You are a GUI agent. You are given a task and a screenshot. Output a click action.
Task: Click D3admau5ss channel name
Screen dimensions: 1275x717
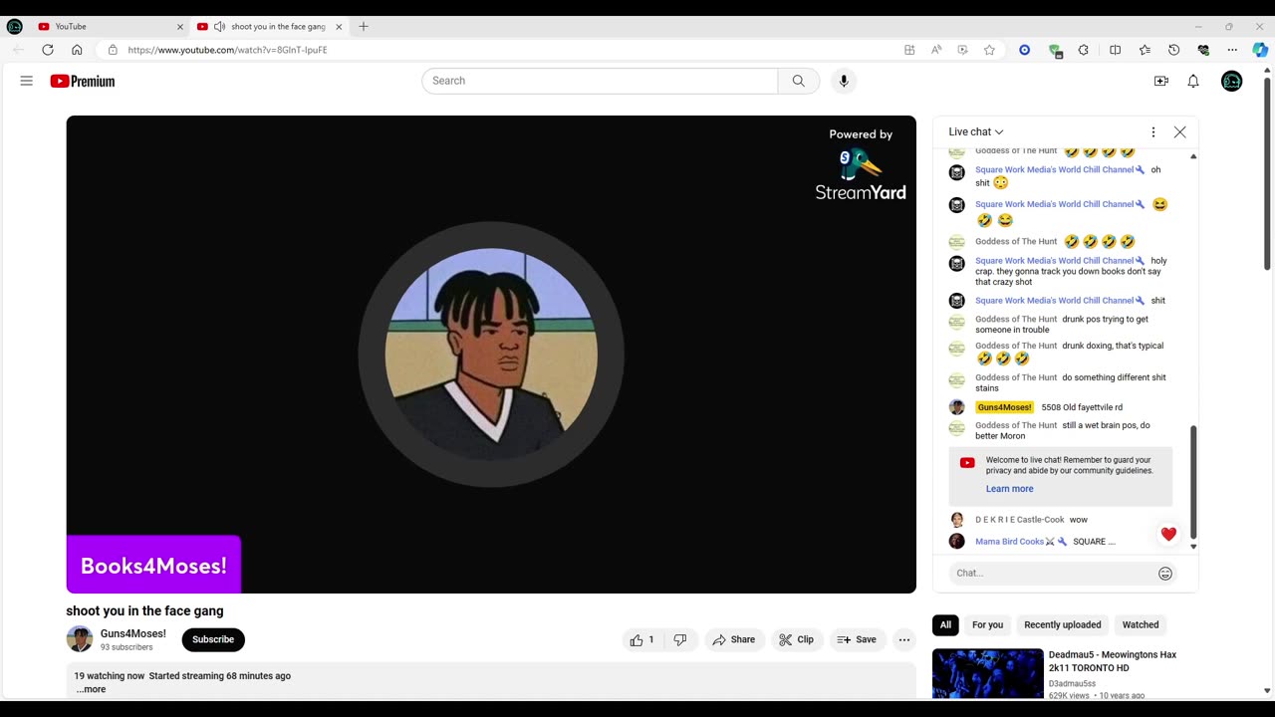click(x=1072, y=684)
